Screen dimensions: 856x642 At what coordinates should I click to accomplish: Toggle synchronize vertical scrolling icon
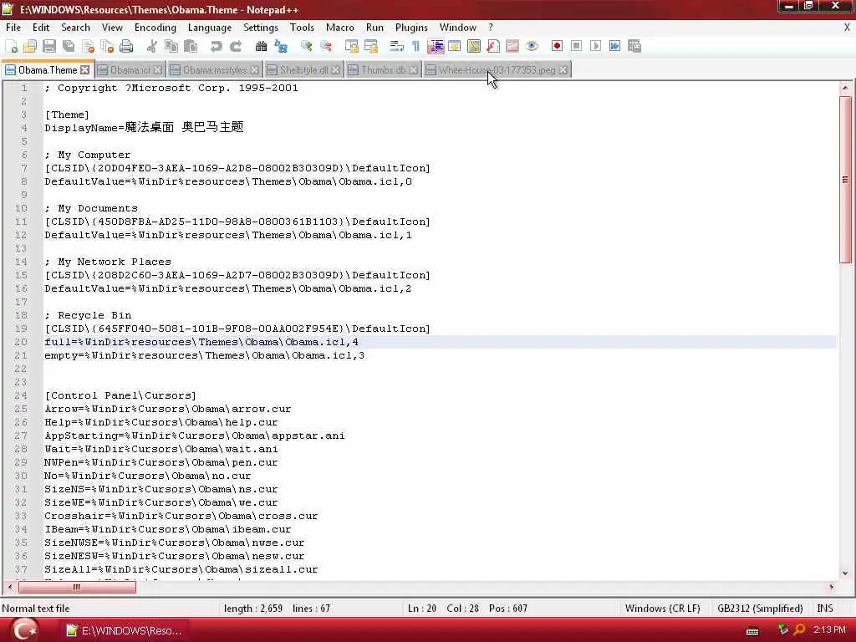coord(352,47)
